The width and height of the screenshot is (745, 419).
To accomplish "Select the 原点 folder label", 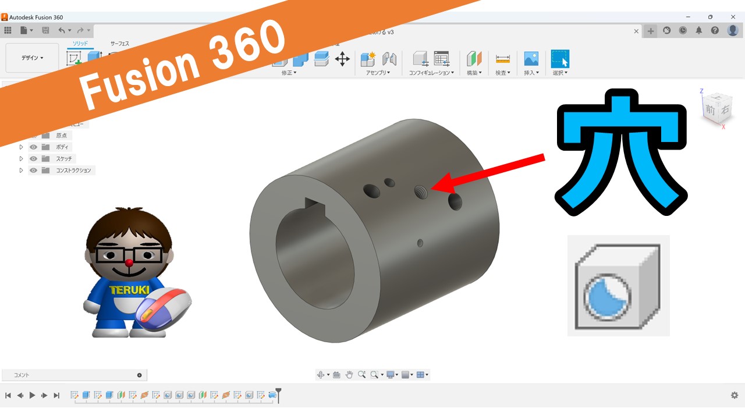I will pos(61,135).
